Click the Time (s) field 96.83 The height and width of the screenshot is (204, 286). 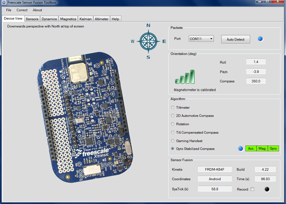coord(265,179)
